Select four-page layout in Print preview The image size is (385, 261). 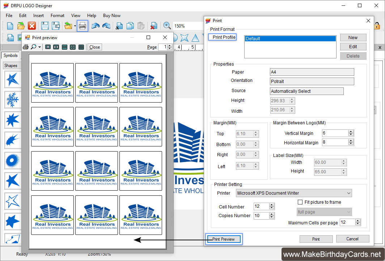[73, 47]
